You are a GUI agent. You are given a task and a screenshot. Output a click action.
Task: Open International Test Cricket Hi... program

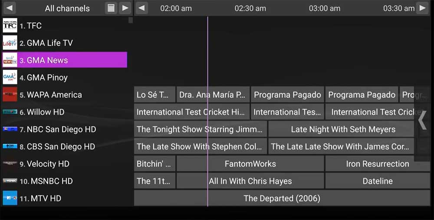click(x=192, y=112)
